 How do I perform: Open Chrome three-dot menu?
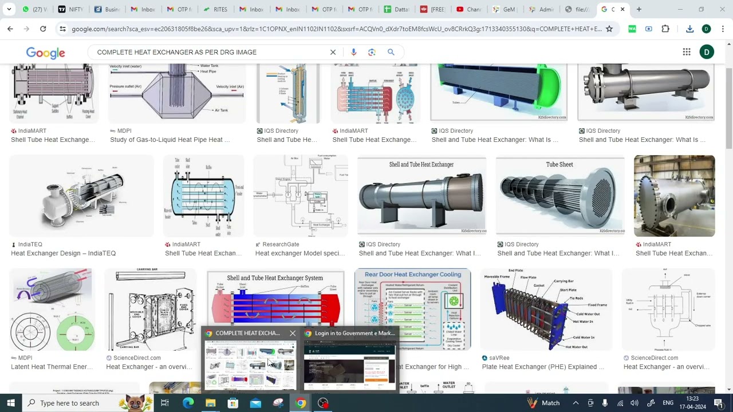723,29
